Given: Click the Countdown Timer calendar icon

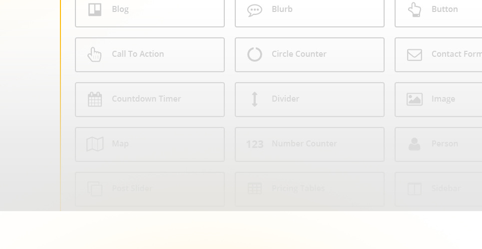Looking at the screenshot, I should click(x=95, y=99).
